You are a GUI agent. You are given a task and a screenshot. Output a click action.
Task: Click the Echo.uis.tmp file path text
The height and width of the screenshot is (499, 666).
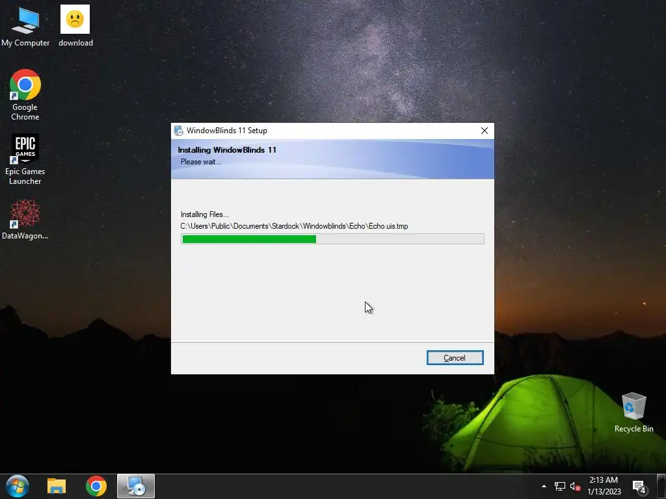(x=294, y=226)
